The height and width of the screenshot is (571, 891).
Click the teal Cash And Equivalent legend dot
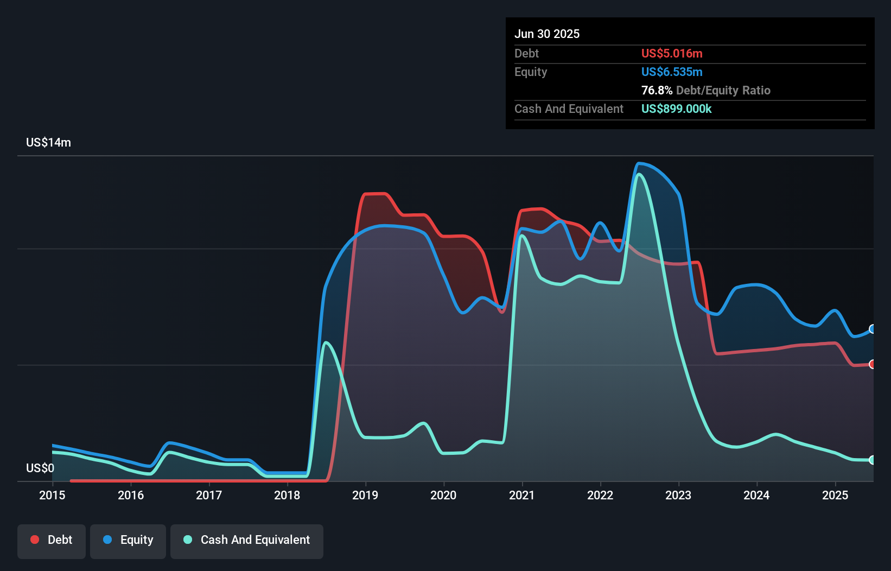pyautogui.click(x=187, y=540)
